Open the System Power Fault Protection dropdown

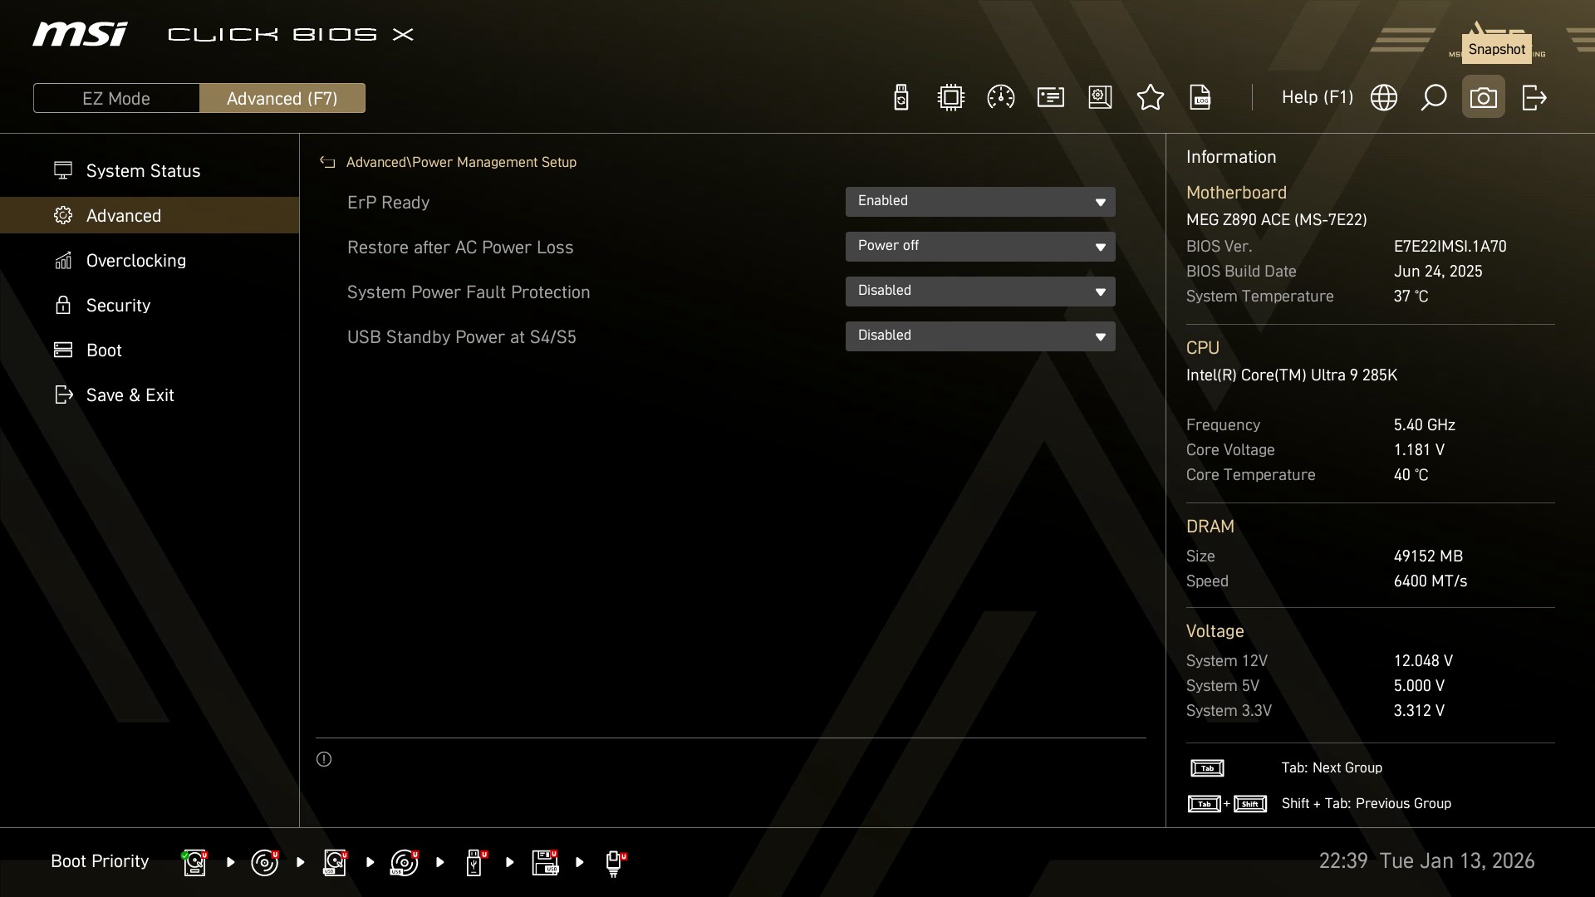pos(979,292)
